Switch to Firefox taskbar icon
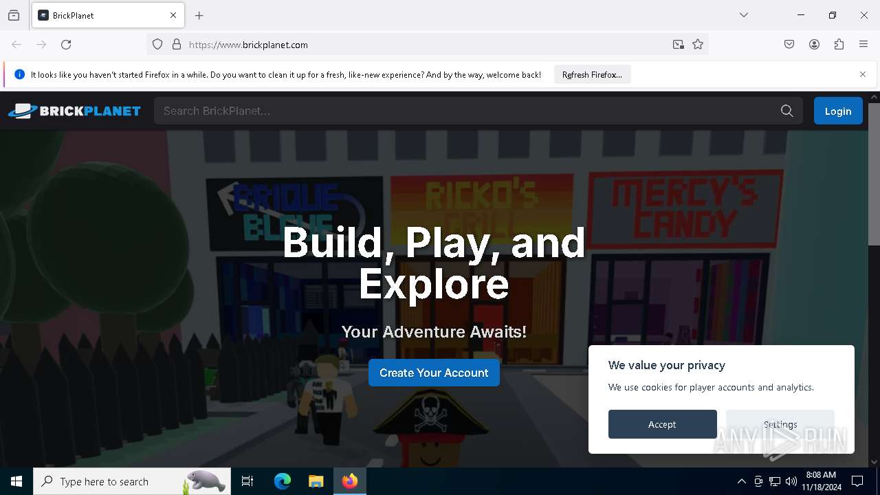 click(x=350, y=481)
